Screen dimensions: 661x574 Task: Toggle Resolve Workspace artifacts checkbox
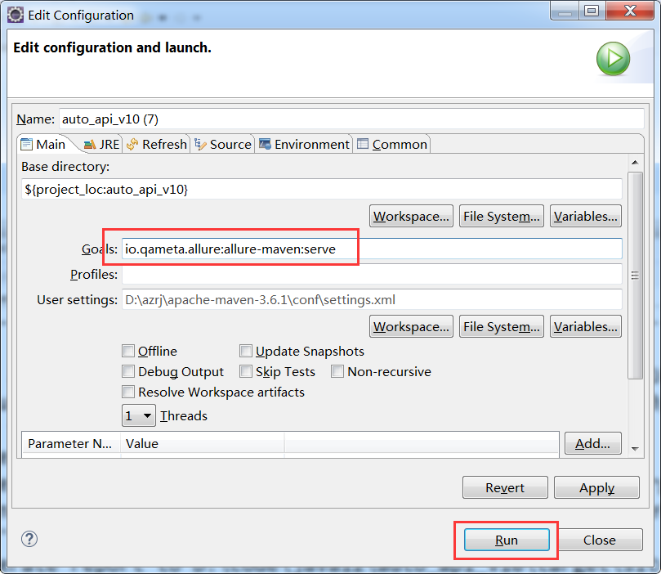pyautogui.click(x=128, y=392)
